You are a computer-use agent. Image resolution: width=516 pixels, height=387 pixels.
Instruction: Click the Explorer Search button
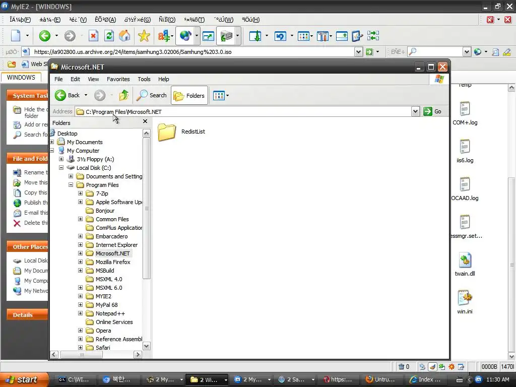(152, 95)
